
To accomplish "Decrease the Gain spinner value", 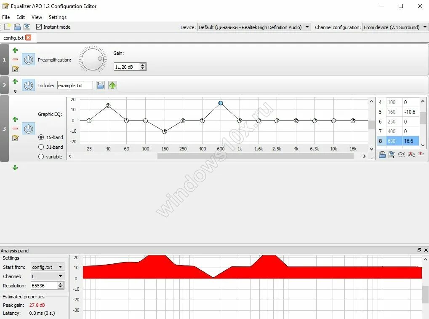I will coord(143,68).
